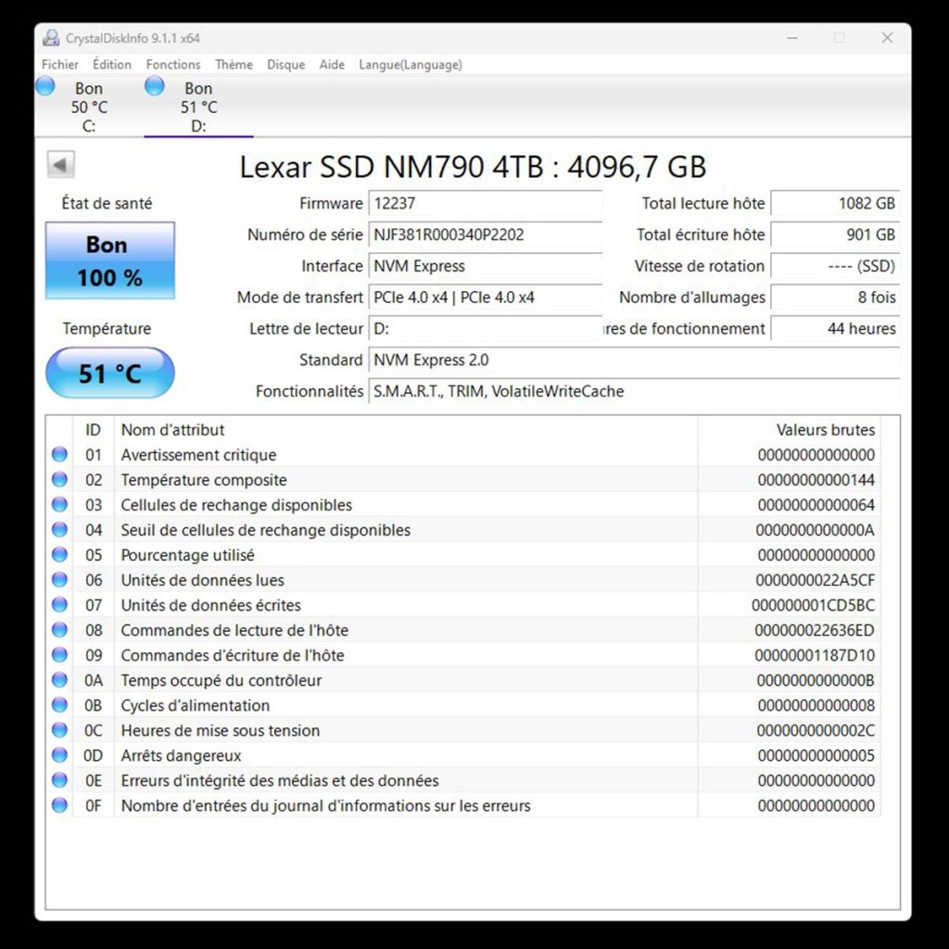This screenshot has height=949, width=949.
Task: Click the État de santé label
Action: (107, 203)
